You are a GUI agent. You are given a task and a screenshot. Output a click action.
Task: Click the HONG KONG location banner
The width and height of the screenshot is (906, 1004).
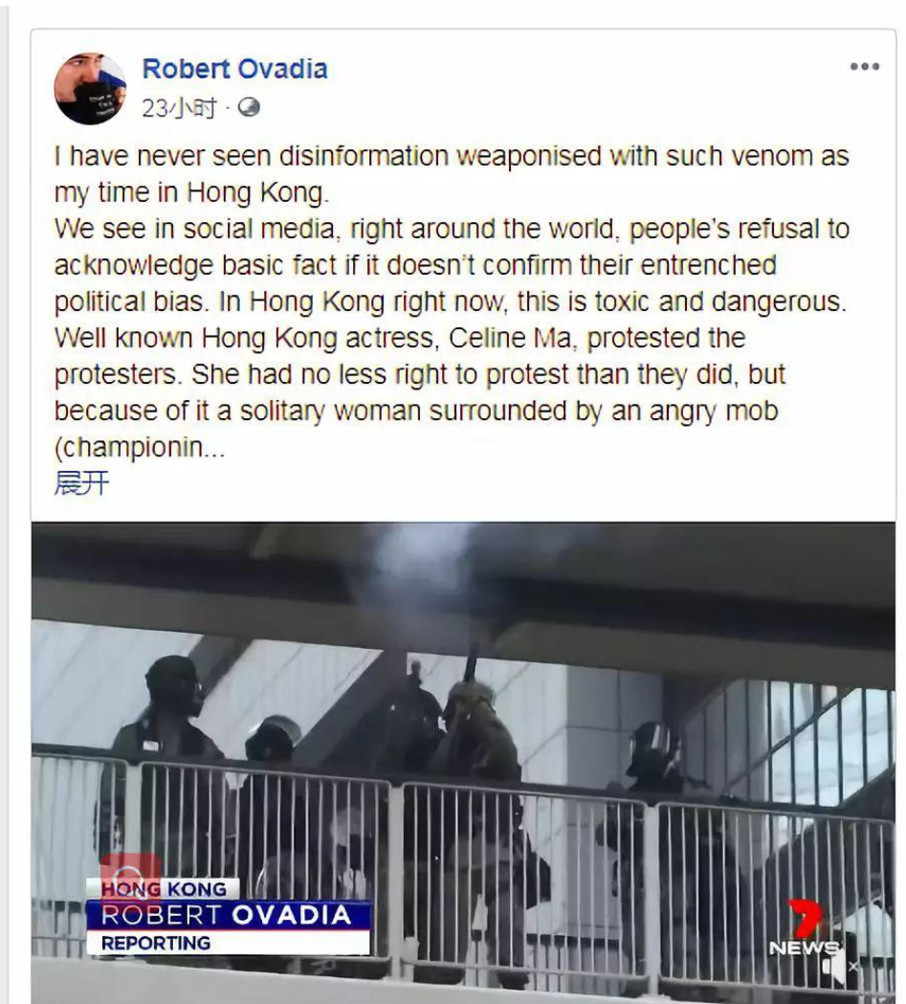[x=164, y=889]
